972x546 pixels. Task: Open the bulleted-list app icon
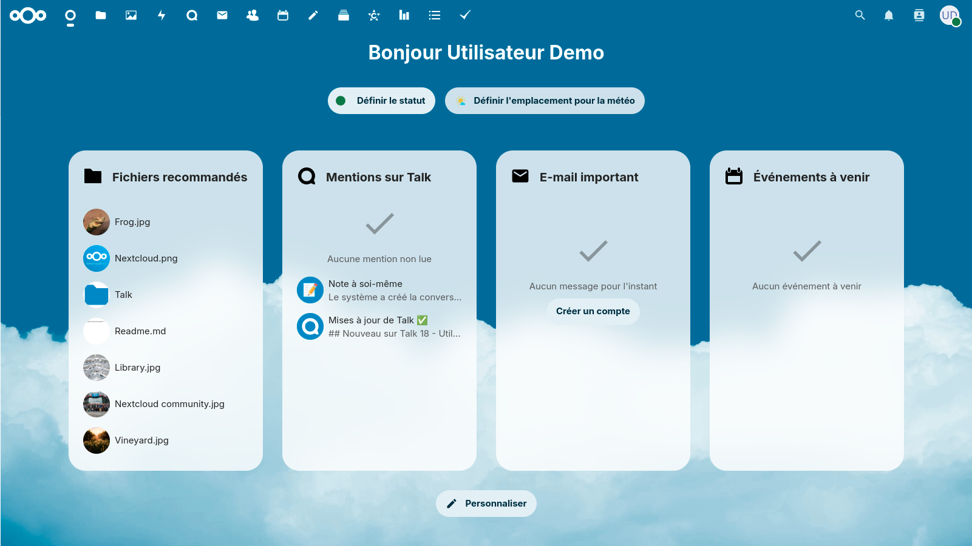coord(435,16)
